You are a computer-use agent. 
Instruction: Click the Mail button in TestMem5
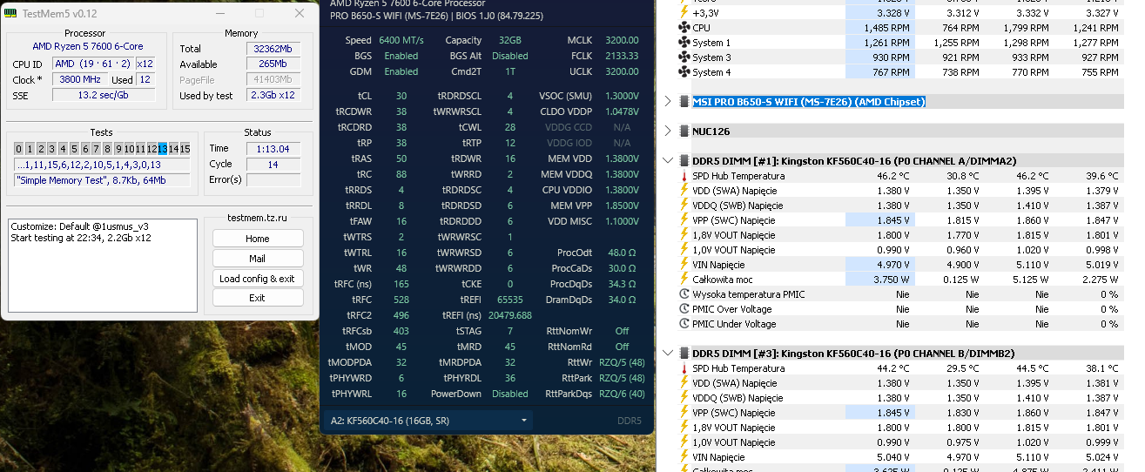click(257, 259)
